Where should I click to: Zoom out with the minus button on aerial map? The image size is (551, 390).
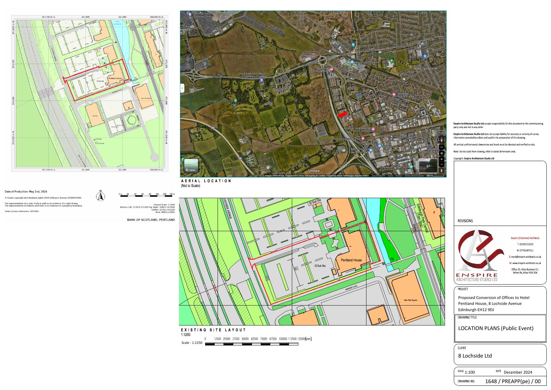(441, 164)
